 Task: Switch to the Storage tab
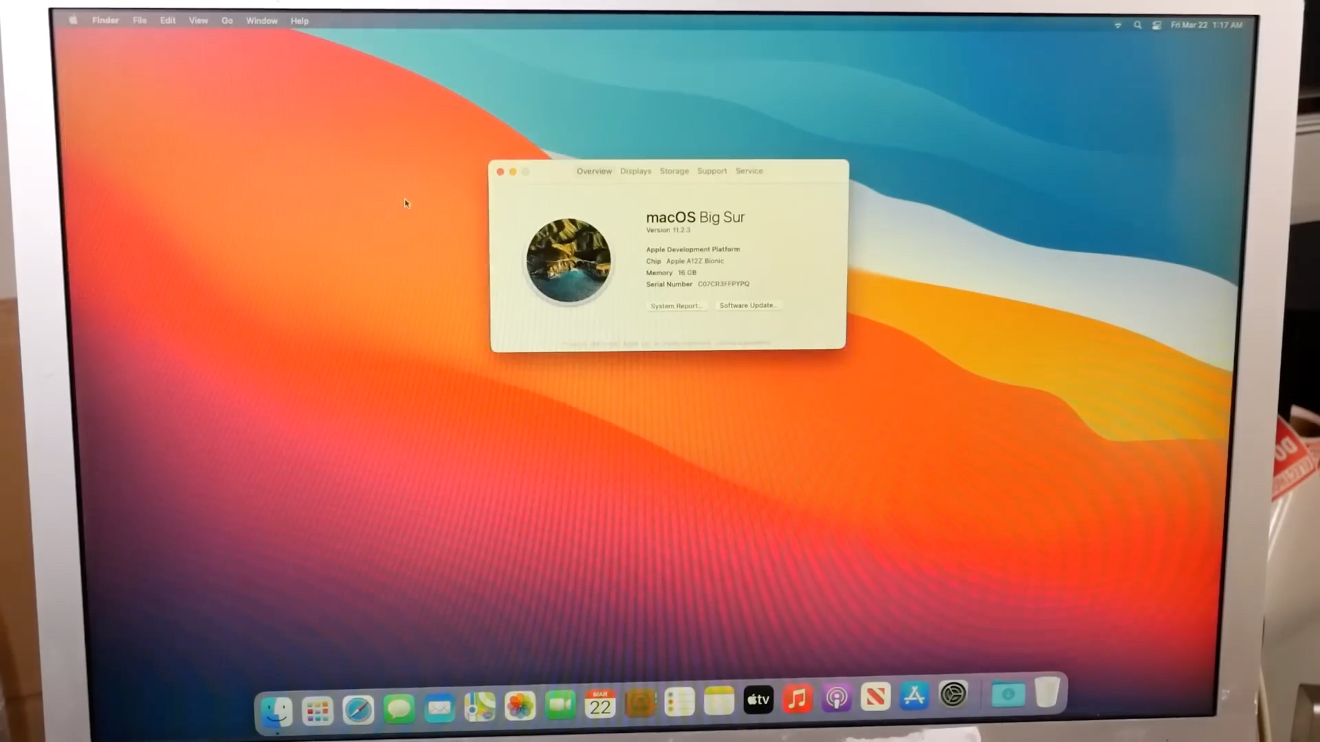tap(674, 171)
